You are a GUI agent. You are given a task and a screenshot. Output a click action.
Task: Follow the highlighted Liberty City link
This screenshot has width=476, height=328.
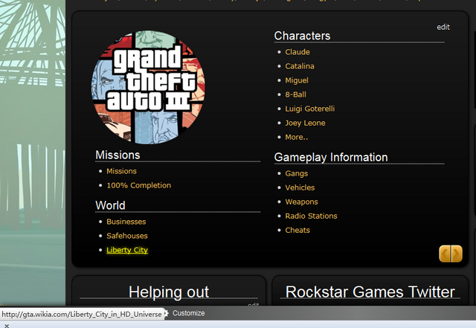coord(127,250)
